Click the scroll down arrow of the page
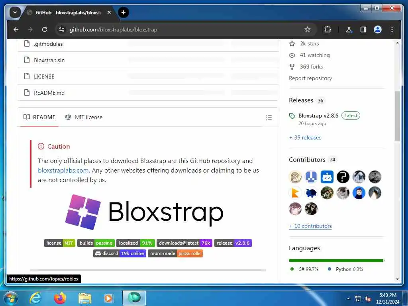Image resolution: width=408 pixels, height=306 pixels. tap(397, 279)
